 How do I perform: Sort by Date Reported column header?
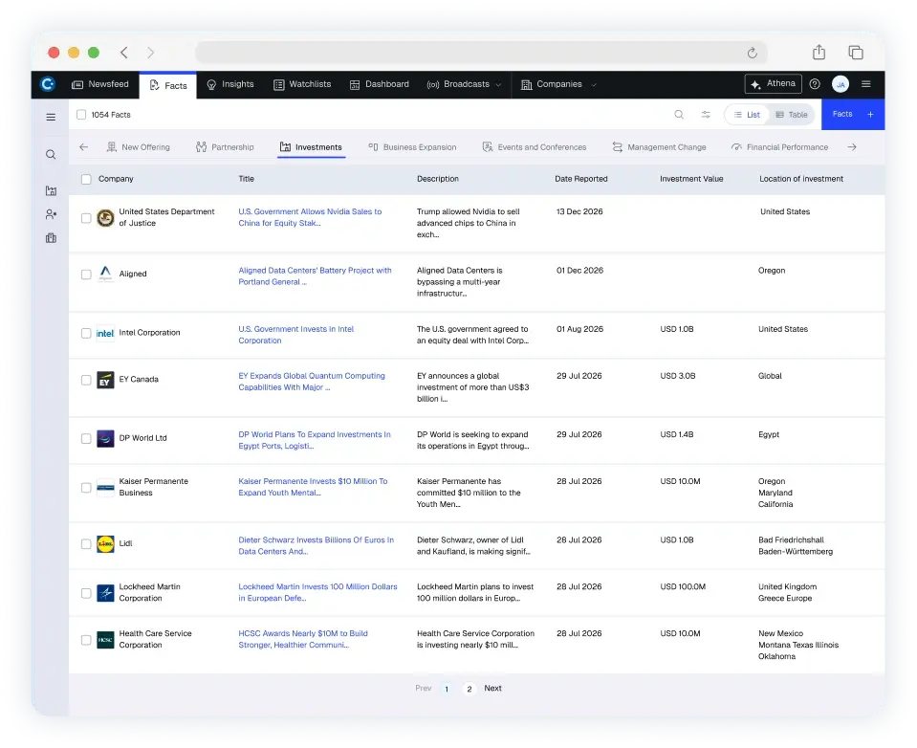580,179
